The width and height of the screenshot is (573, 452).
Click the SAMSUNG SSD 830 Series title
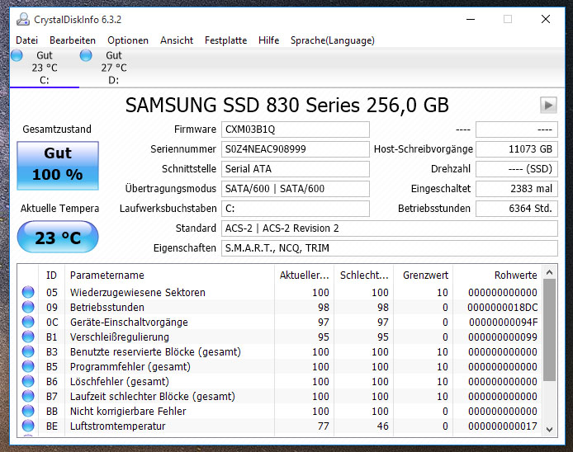pos(286,105)
